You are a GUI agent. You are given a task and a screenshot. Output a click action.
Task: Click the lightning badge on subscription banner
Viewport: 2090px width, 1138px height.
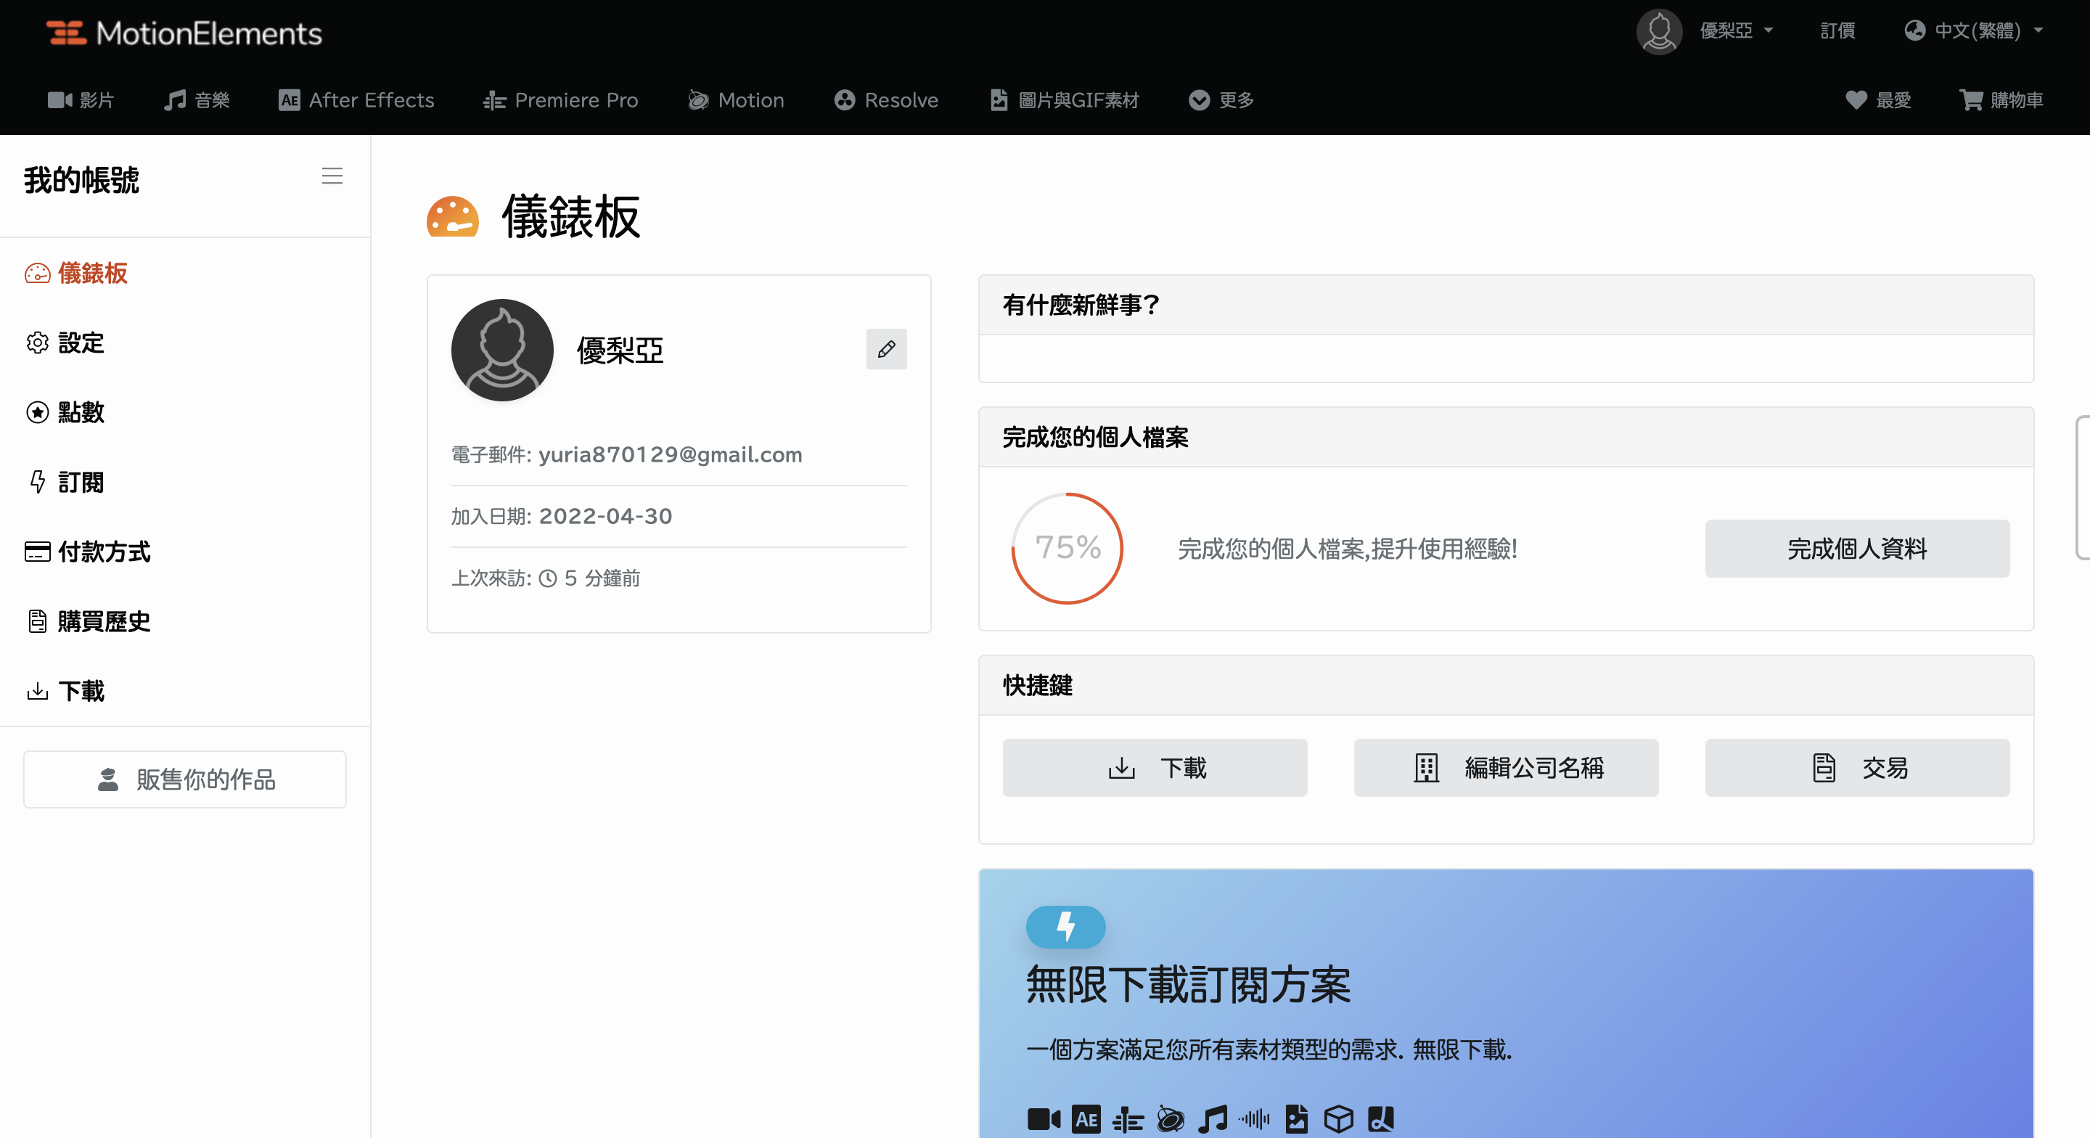[x=1065, y=927]
